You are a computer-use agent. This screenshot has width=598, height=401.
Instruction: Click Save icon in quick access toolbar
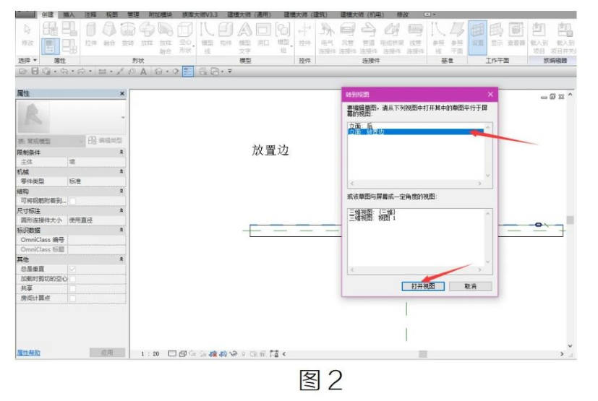tap(35, 72)
